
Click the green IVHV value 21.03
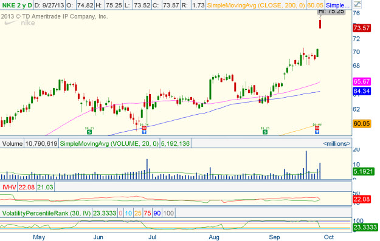(45, 187)
